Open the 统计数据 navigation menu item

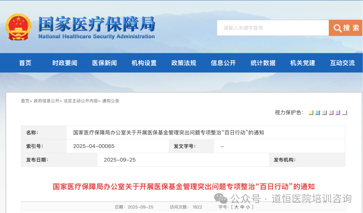(263, 63)
